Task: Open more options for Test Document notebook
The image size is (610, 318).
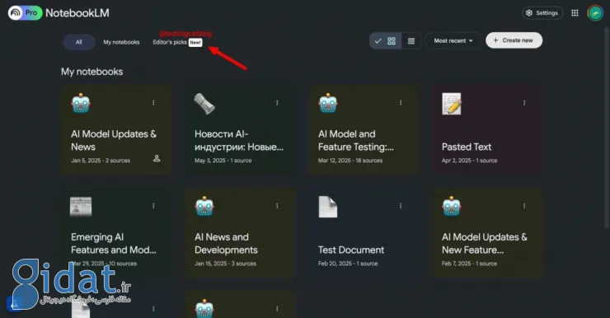Action: click(401, 206)
